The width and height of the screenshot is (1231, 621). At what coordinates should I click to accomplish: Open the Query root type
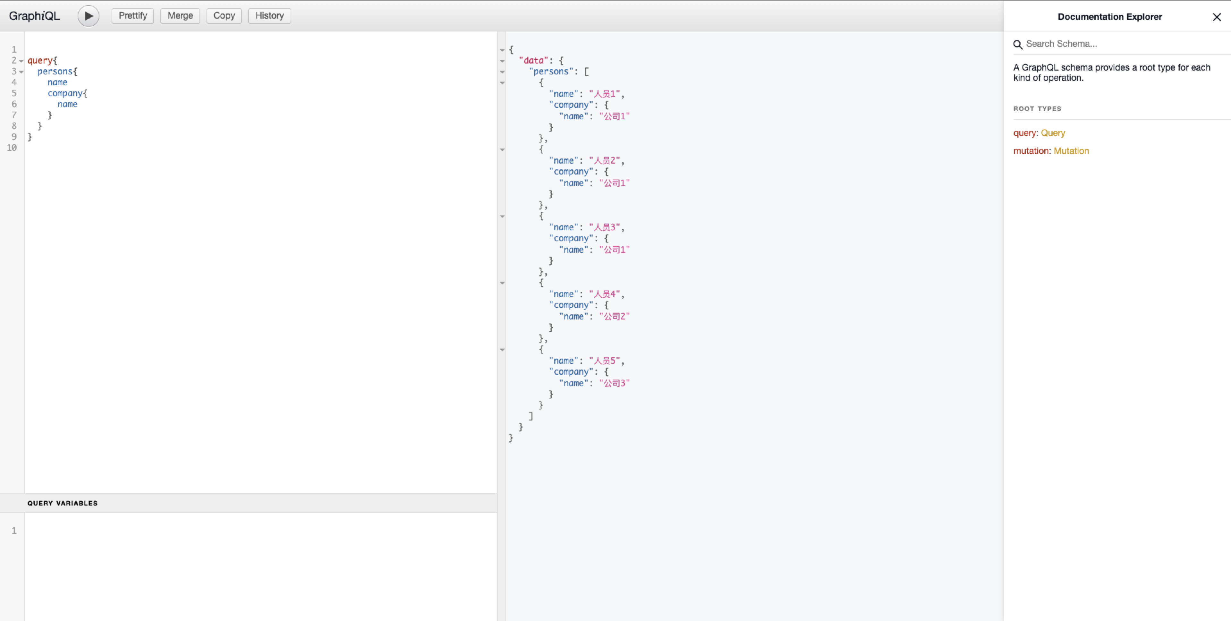[1053, 133]
